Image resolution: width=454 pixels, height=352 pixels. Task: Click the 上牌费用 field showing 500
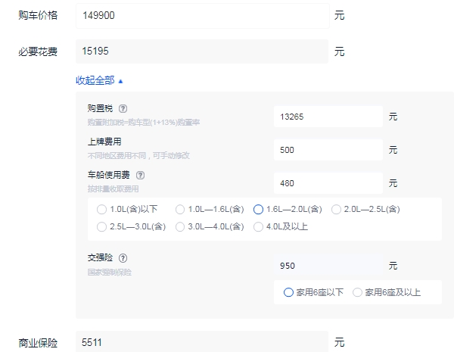click(x=328, y=150)
